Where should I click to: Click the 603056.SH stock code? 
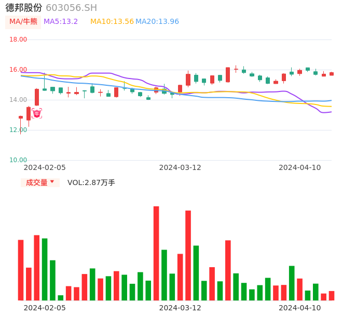[71, 8]
